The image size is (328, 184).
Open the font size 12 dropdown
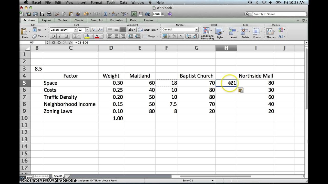(87, 30)
